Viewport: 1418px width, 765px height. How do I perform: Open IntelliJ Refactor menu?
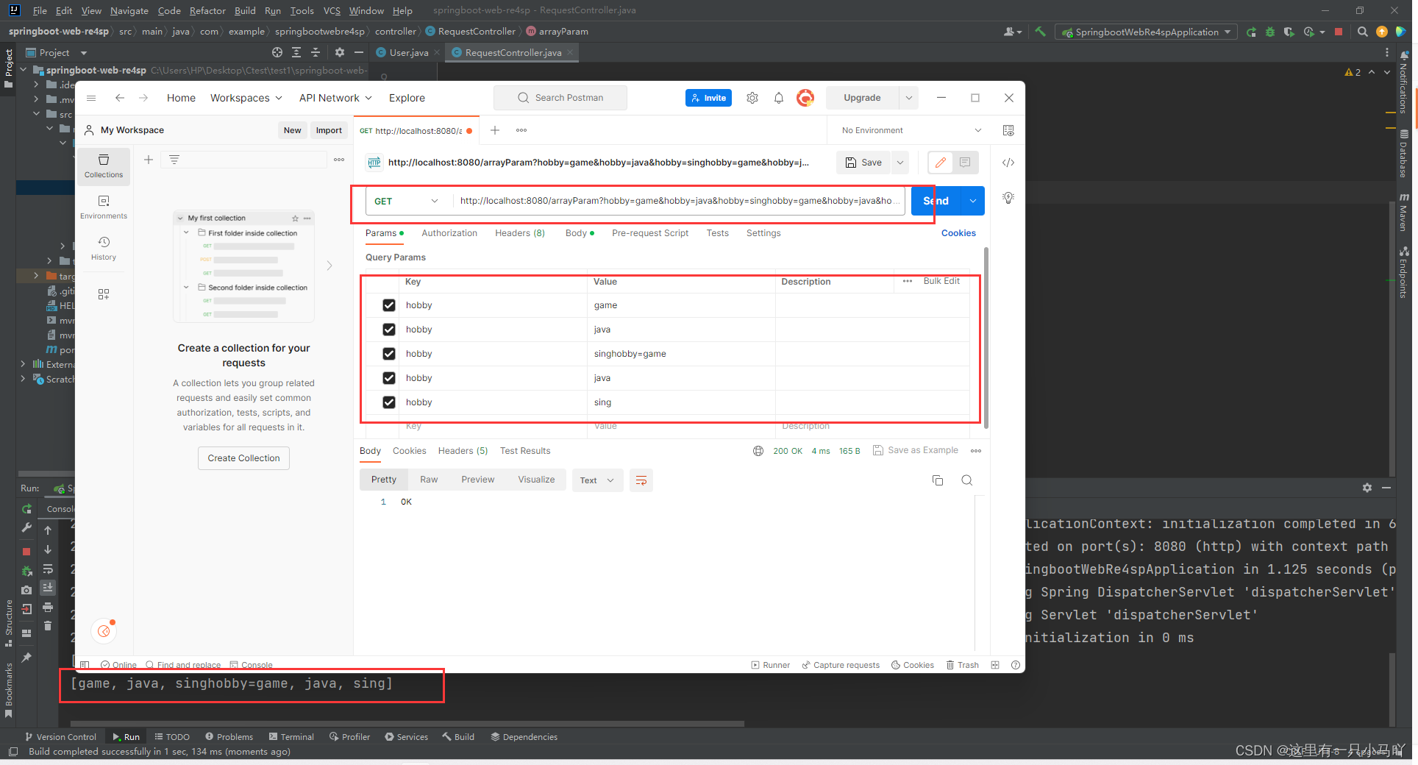pyautogui.click(x=207, y=10)
